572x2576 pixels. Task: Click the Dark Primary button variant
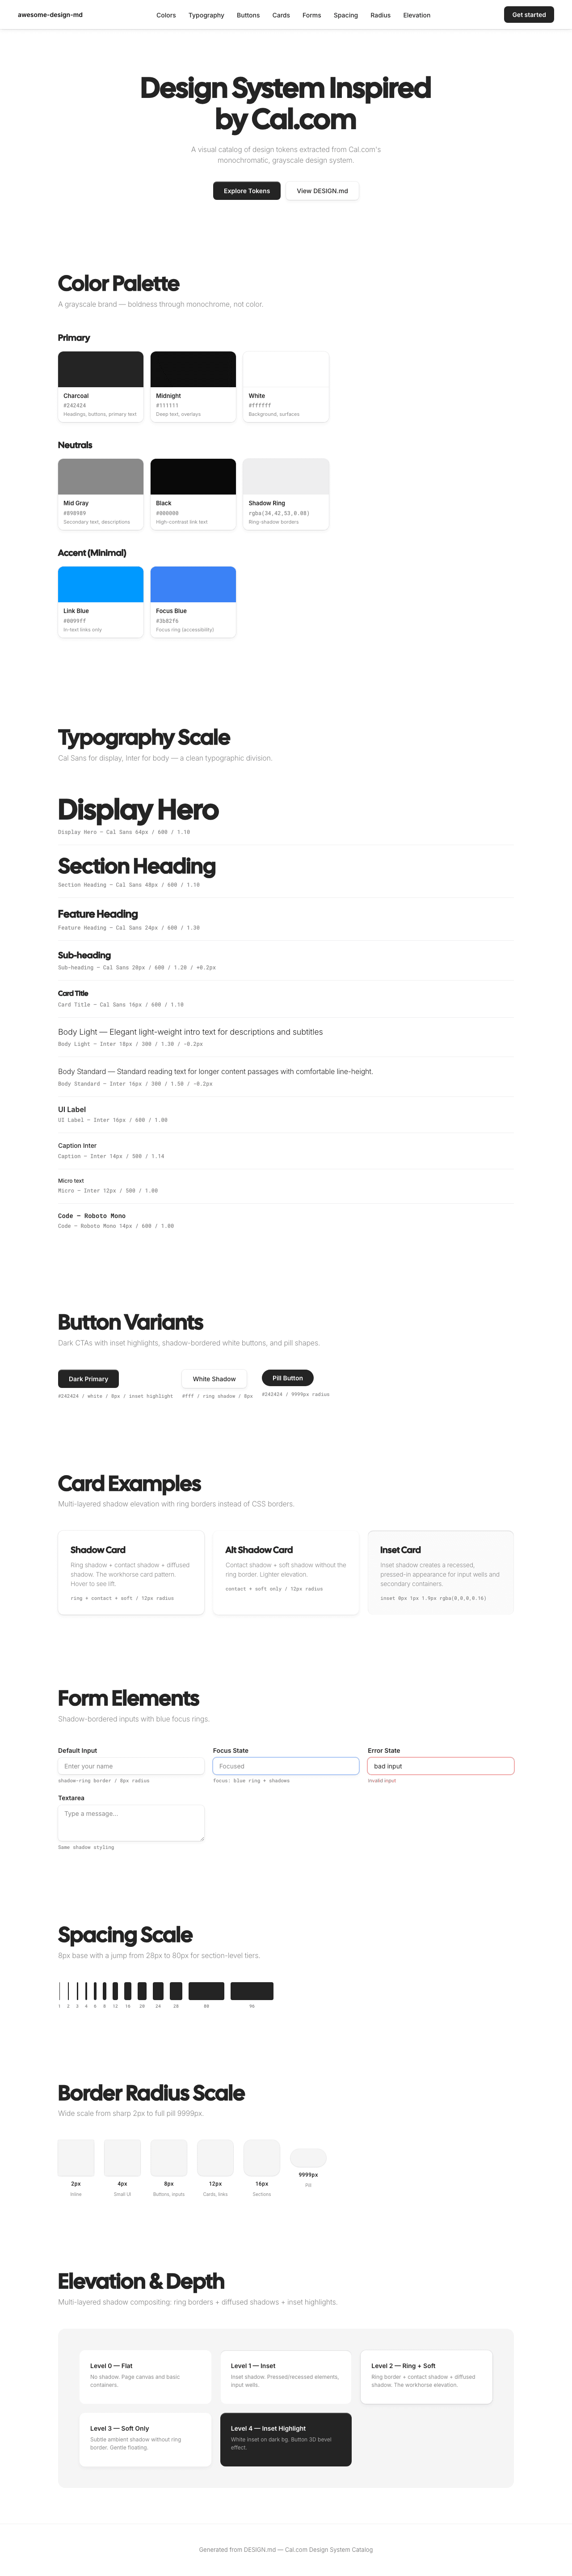[88, 1378]
